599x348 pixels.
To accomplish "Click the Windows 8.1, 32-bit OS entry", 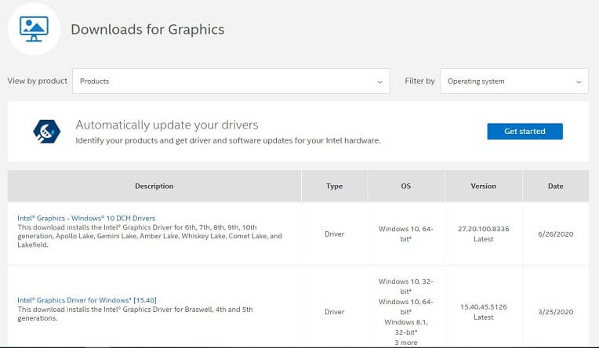I will coord(405,328).
